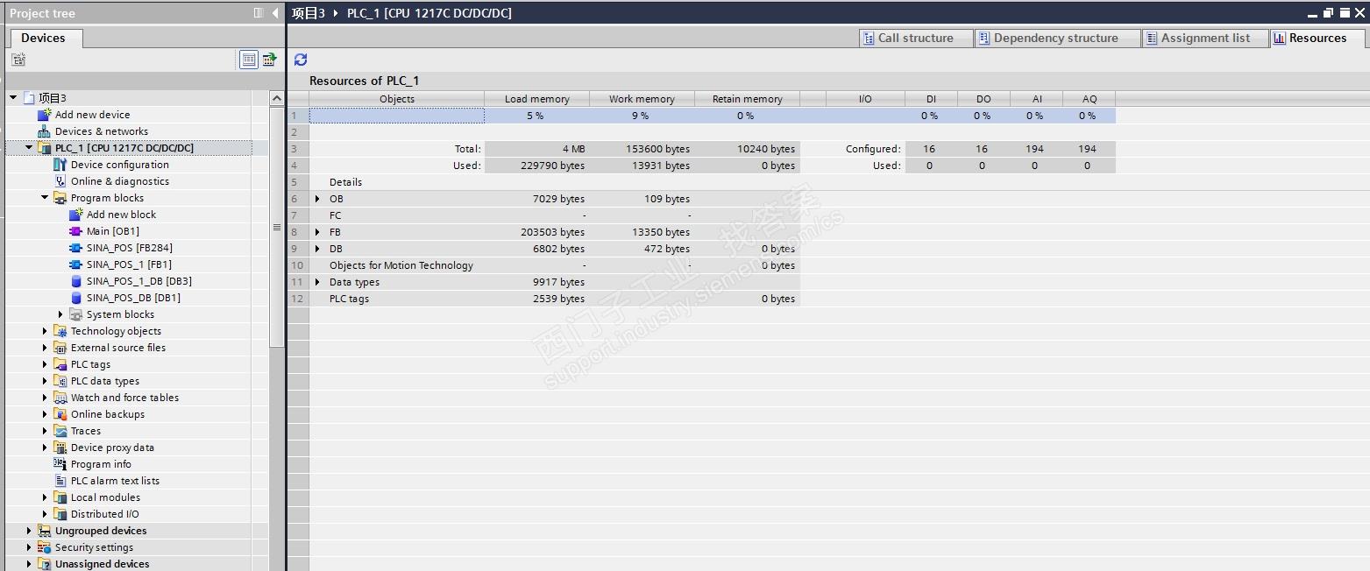
Task: Toggle the table view icon in Project tree toolbar
Action: tap(249, 60)
